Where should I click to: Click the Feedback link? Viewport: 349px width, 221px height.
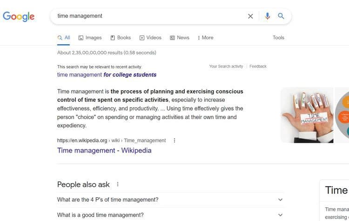(258, 67)
